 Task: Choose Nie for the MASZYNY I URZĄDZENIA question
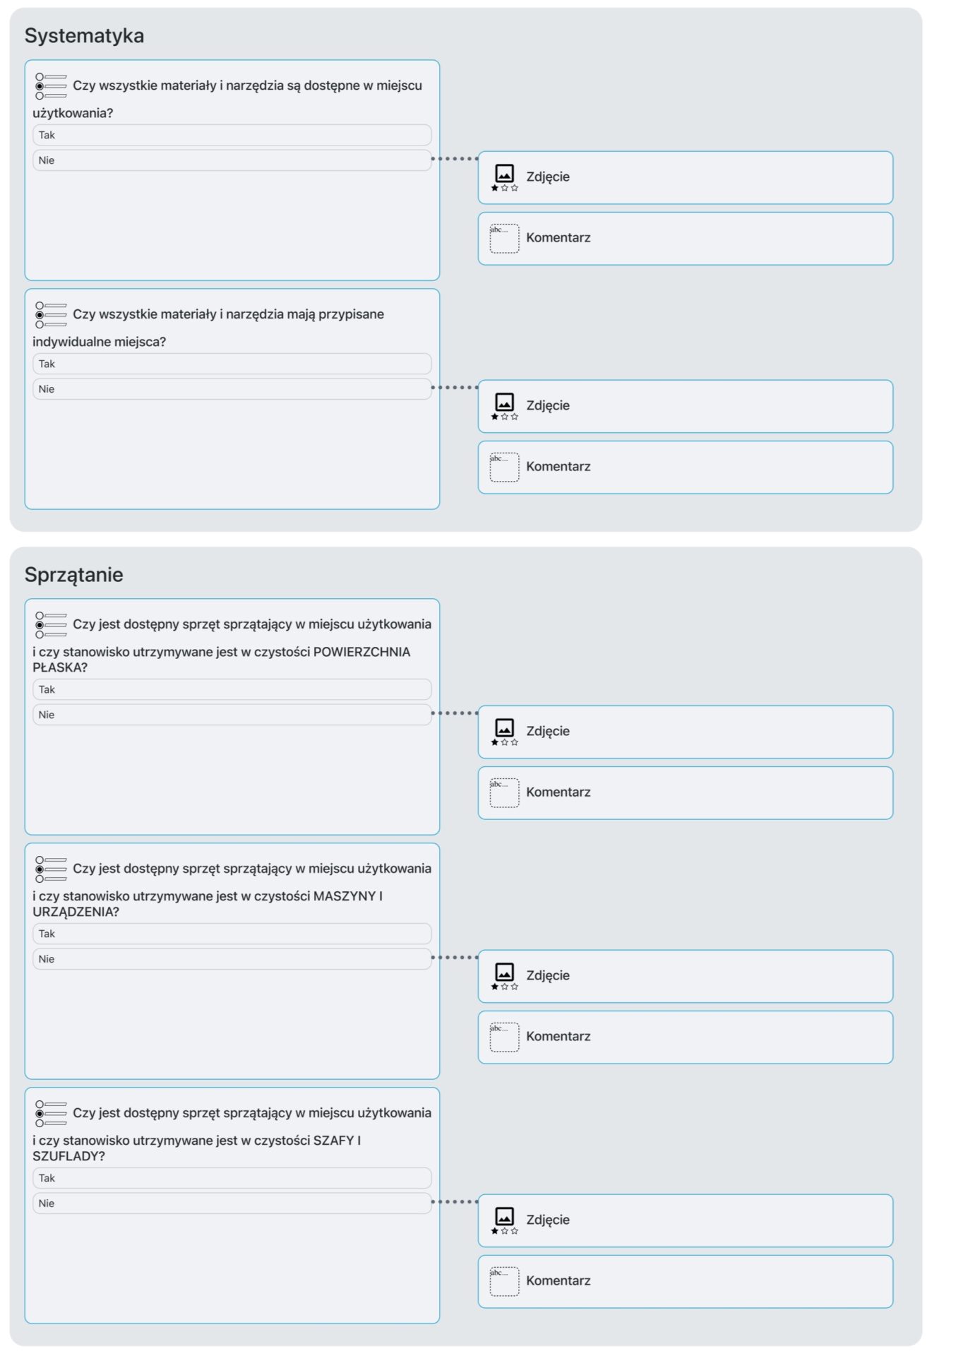tap(232, 959)
